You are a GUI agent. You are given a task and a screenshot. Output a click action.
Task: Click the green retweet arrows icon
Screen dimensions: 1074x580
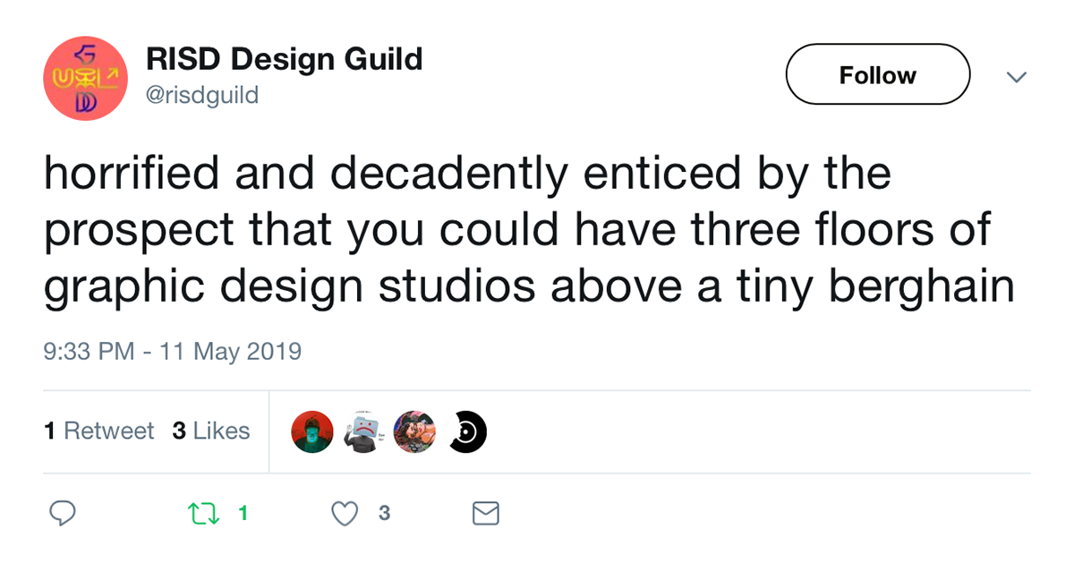204,513
